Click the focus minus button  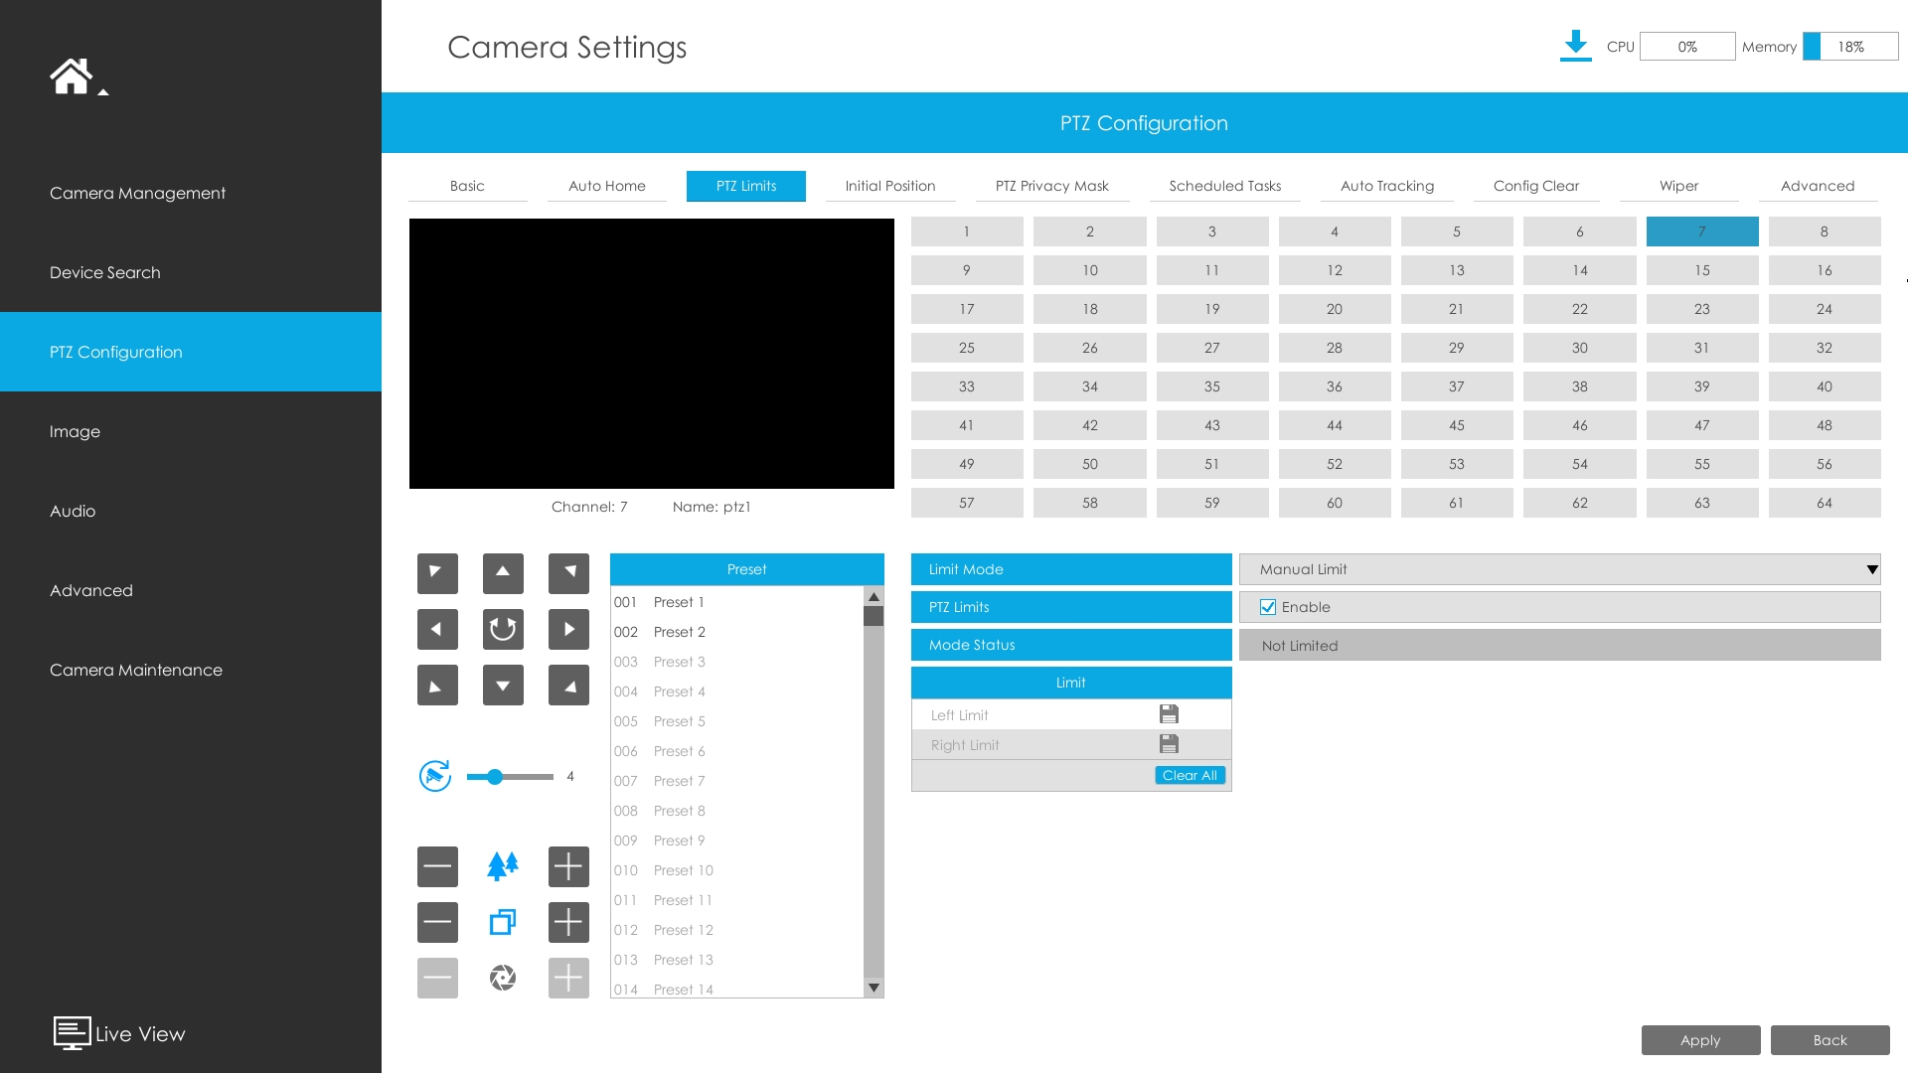(x=437, y=922)
